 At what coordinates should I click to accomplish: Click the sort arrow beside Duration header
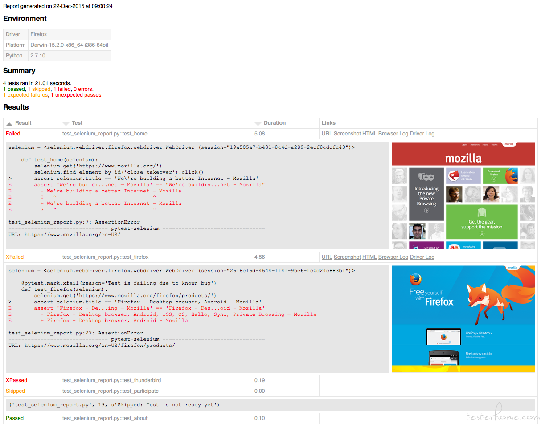(x=258, y=123)
